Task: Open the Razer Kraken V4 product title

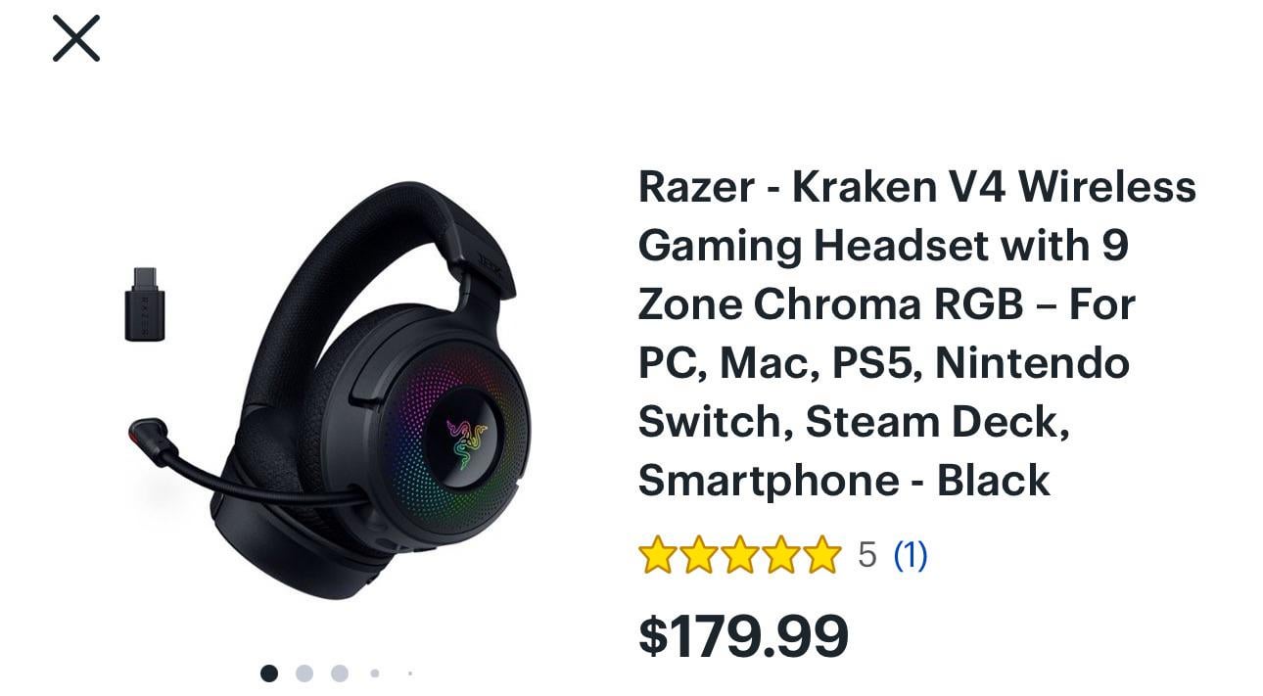Action: (x=917, y=333)
